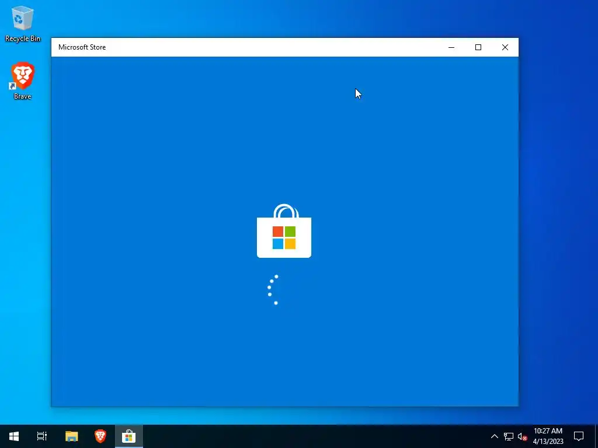Open Task View on the taskbar
This screenshot has height=448, width=598.
pyautogui.click(x=42, y=436)
